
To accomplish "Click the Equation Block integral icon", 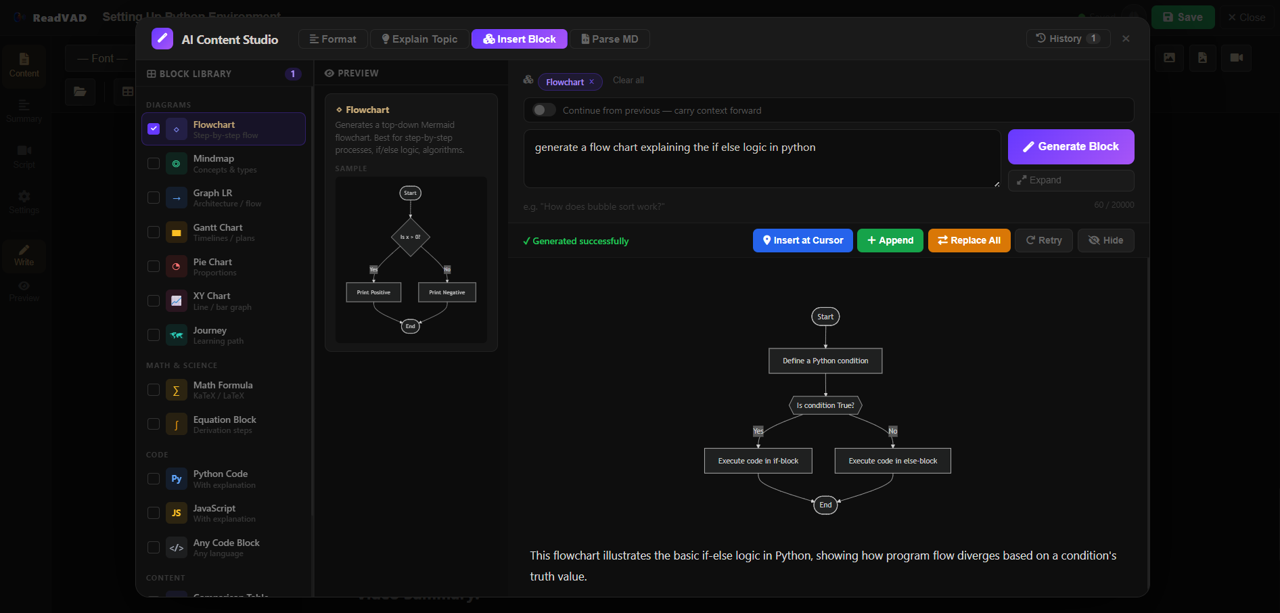I will pos(177,424).
